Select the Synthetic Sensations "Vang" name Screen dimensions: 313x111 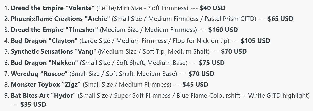tap(53, 52)
